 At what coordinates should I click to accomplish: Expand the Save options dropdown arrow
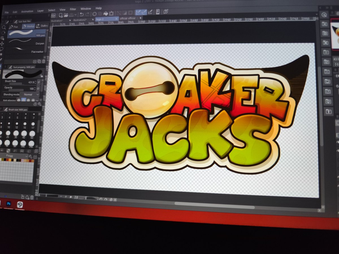[75, 15]
